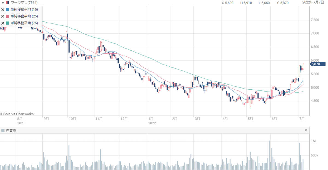
Task: Click the 9月 time axis label
Action: [46, 119]
